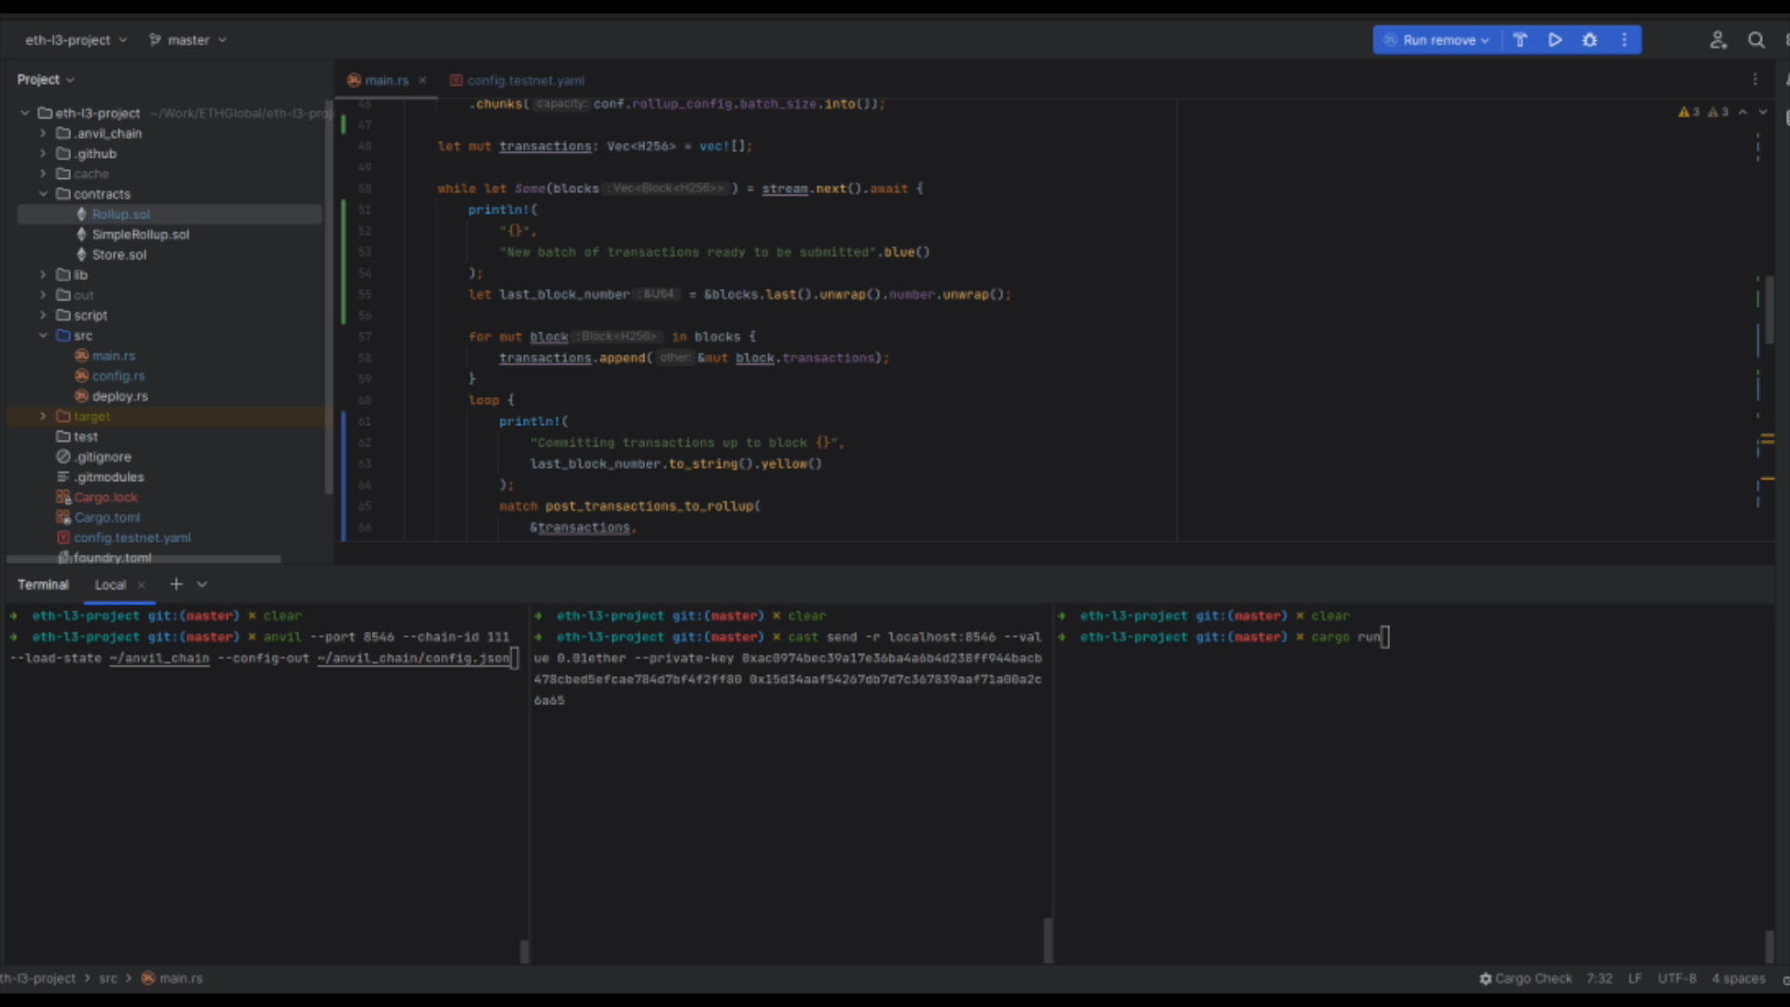The height and width of the screenshot is (1007, 1790).
Task: Change LF line separator setting
Action: pos(1634,979)
